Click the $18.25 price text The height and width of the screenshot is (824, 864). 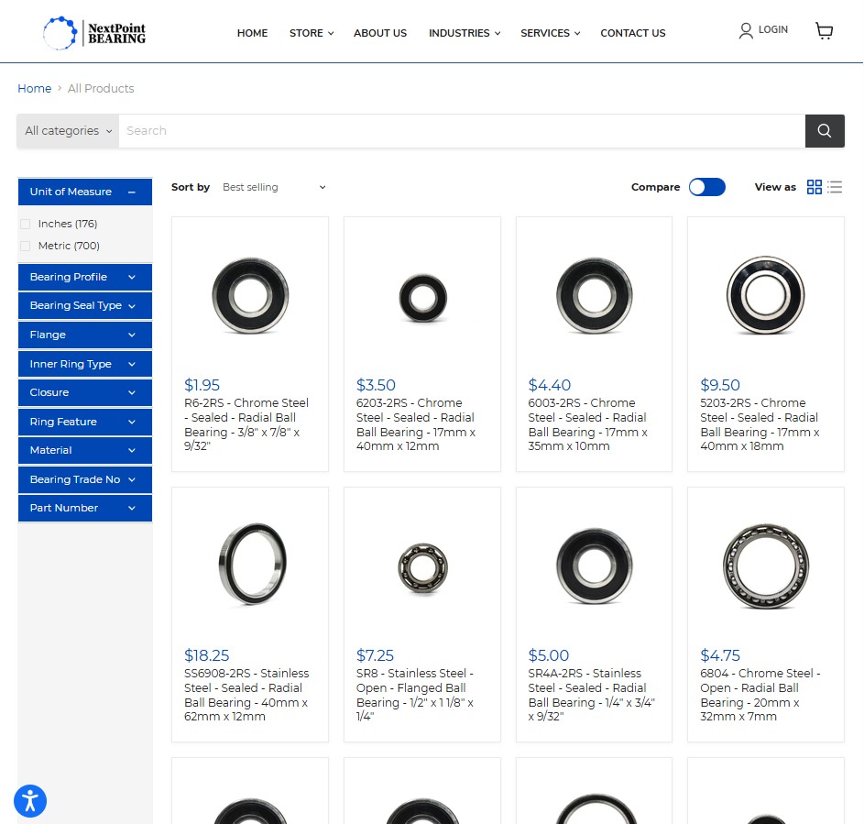pos(207,655)
